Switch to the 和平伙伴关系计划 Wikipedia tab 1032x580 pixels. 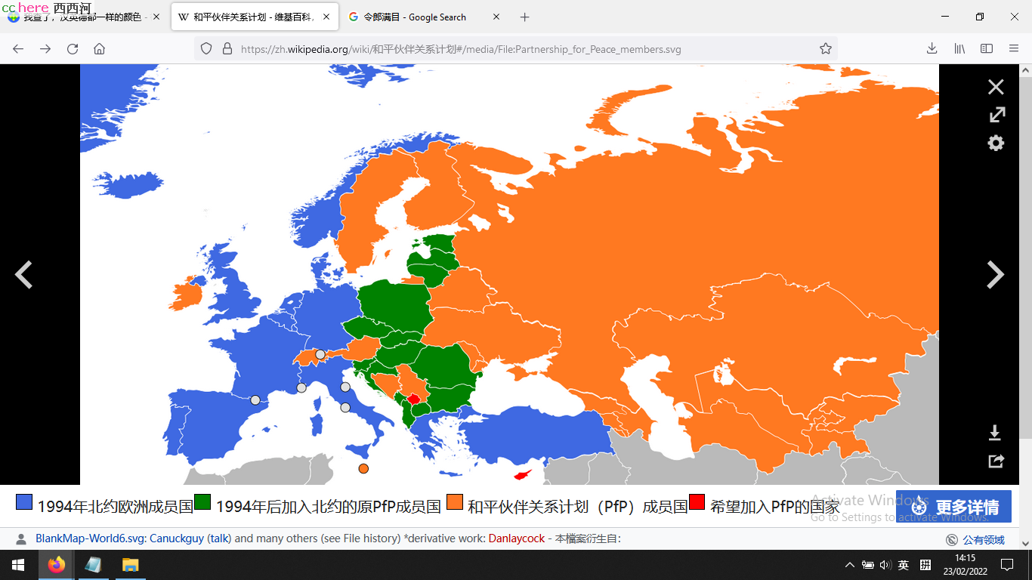(255, 17)
